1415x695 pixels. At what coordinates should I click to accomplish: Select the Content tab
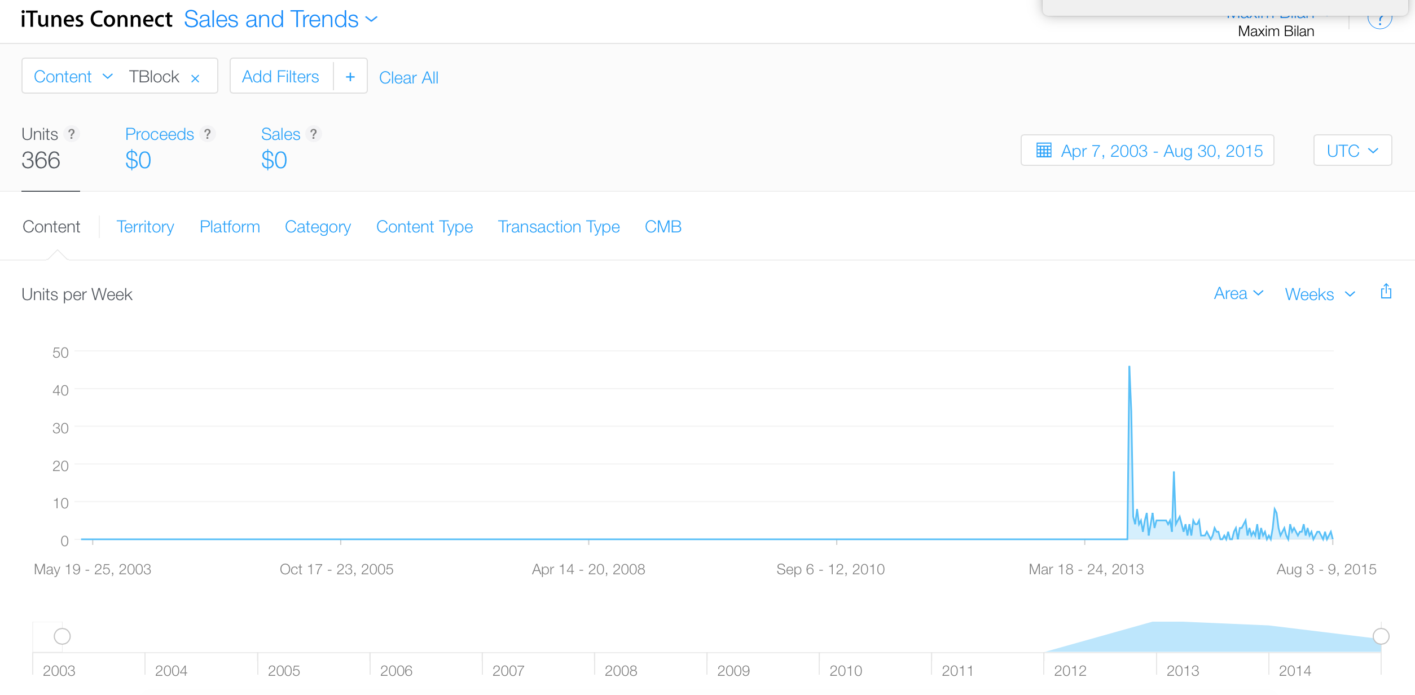click(51, 227)
